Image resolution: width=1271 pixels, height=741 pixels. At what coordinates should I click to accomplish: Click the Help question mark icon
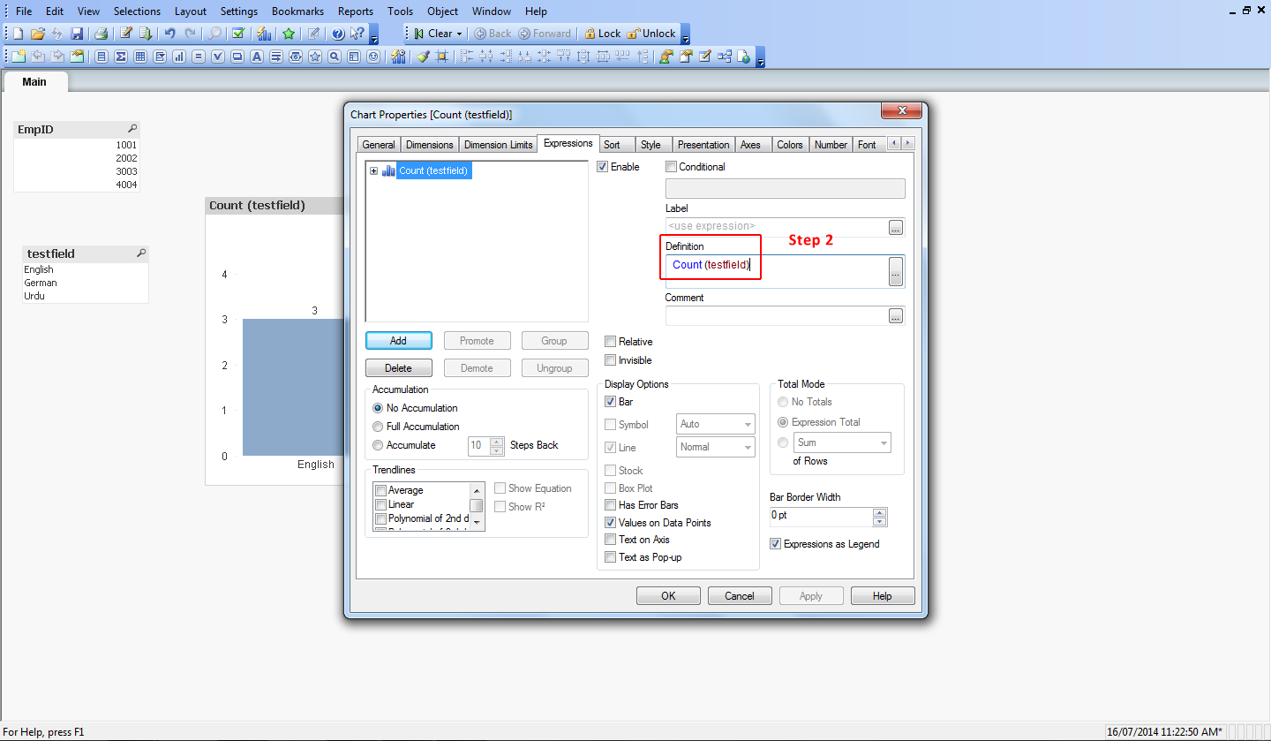point(337,34)
